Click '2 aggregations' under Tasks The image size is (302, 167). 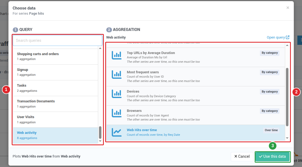pos(27,91)
